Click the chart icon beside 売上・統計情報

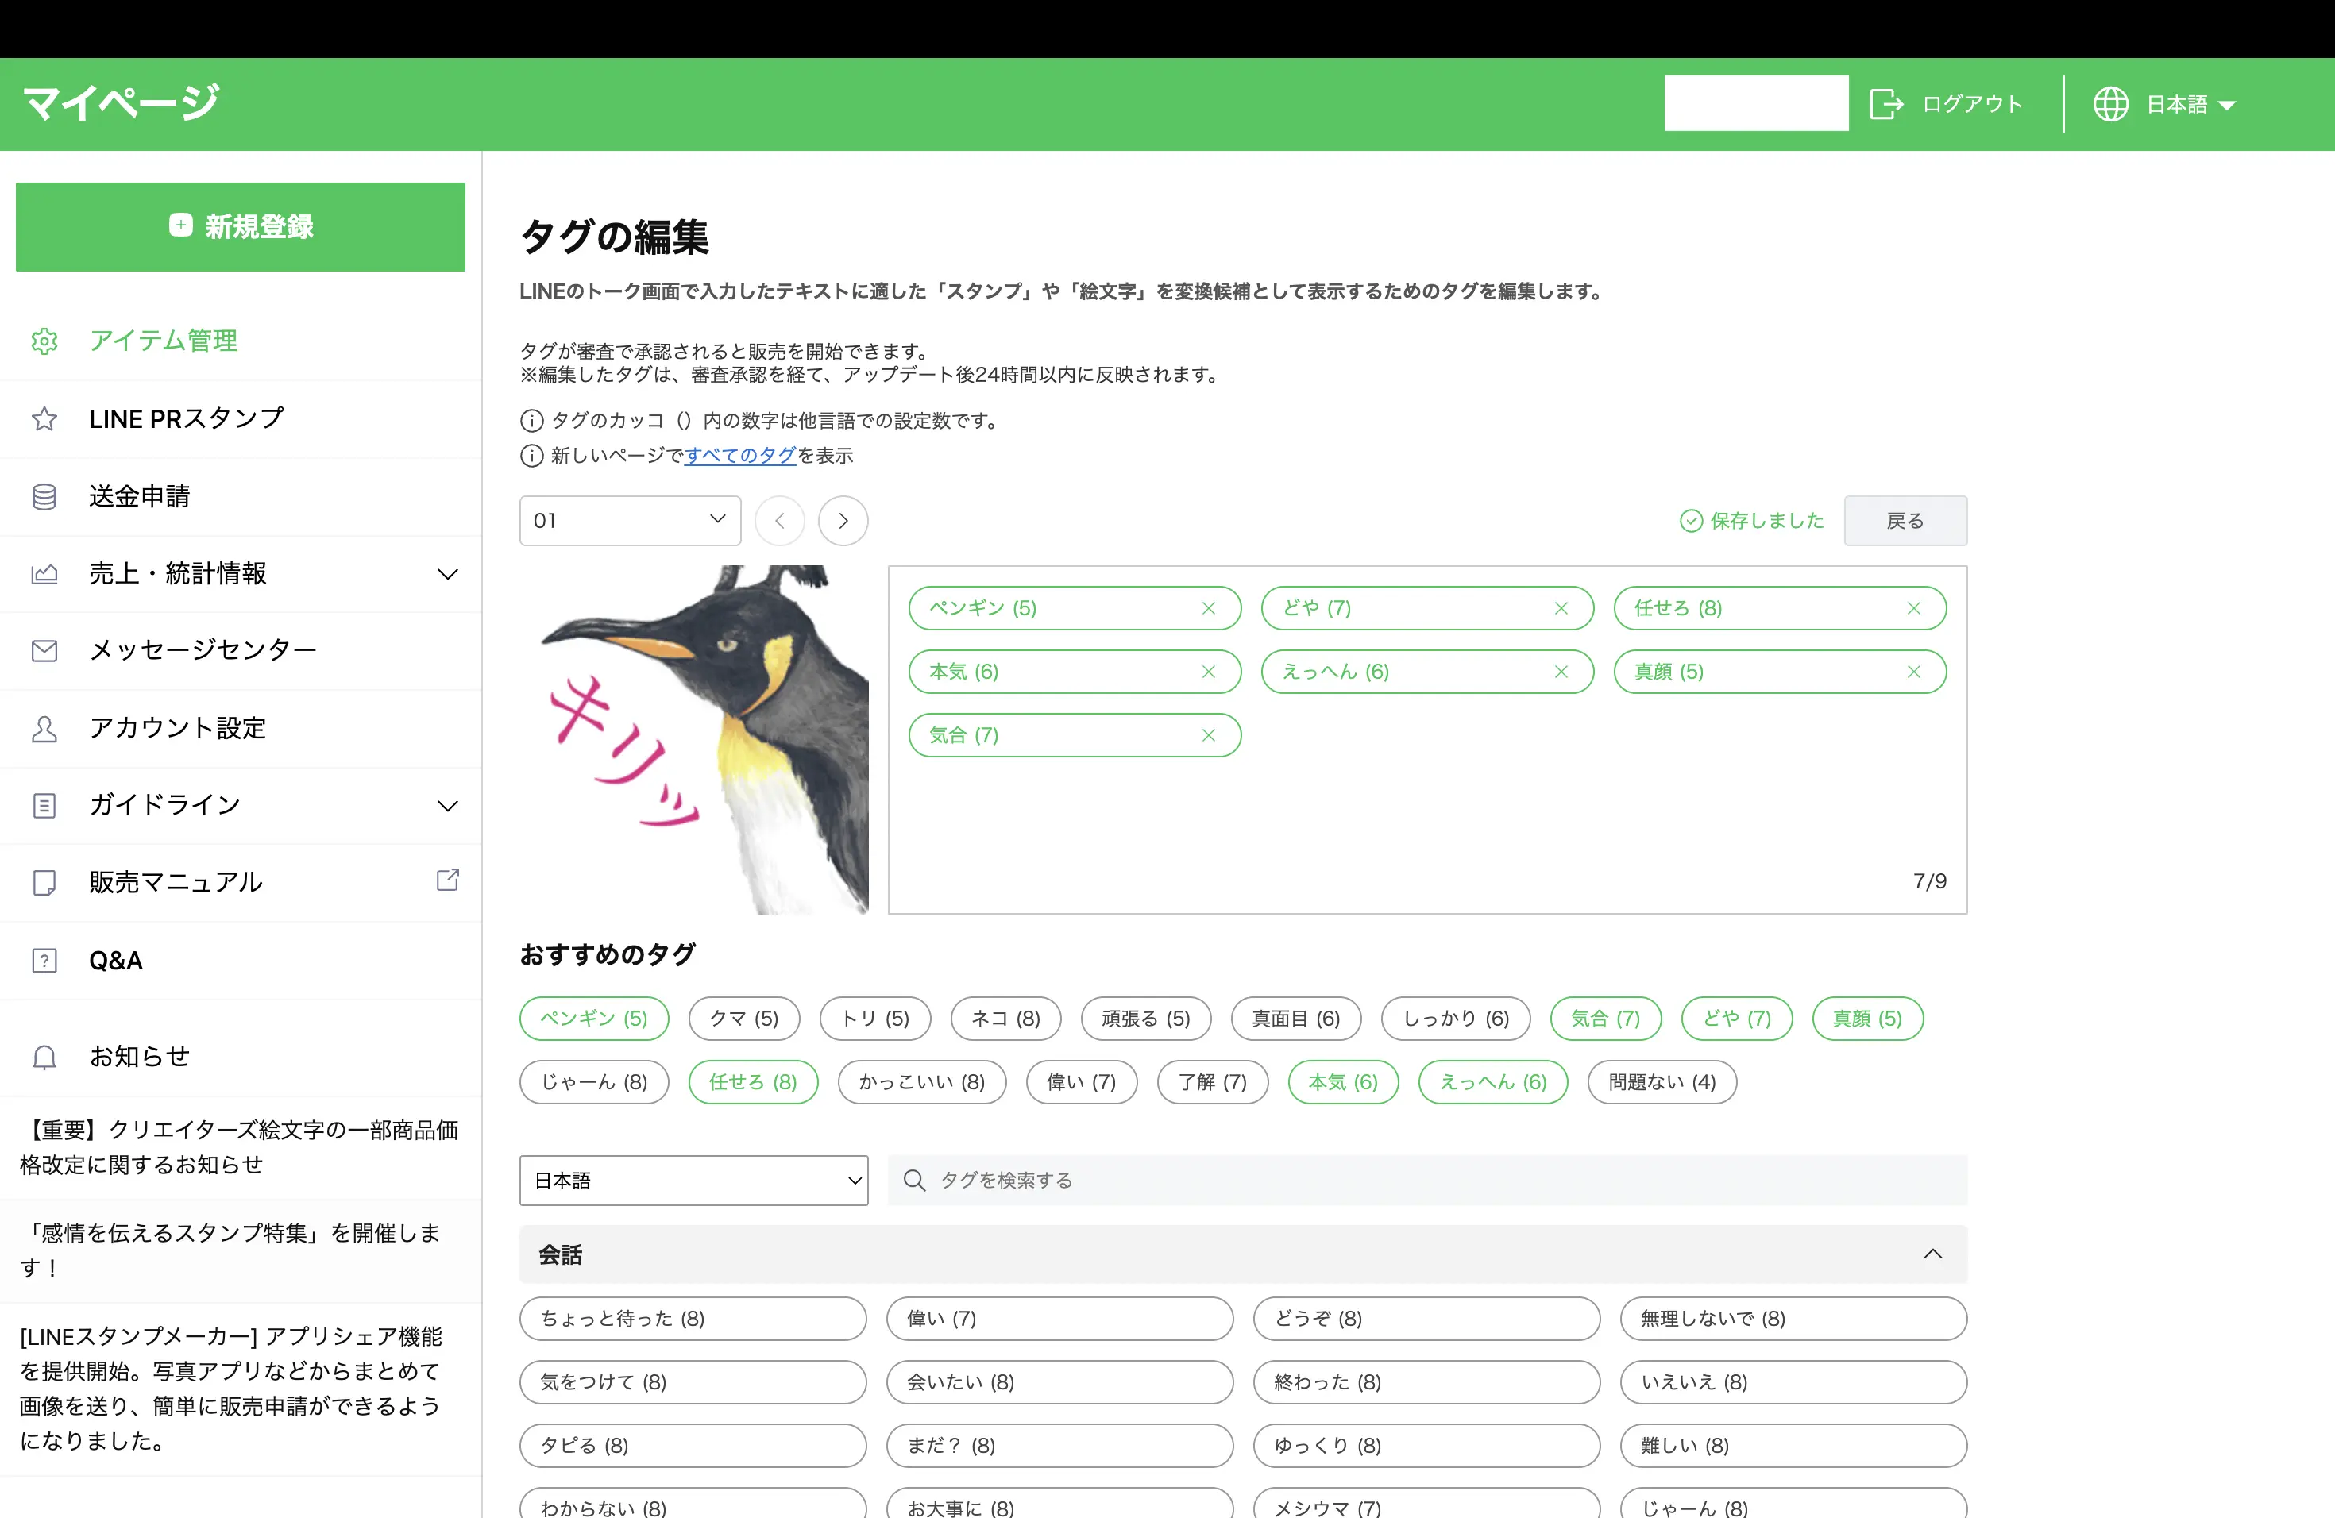click(x=44, y=574)
